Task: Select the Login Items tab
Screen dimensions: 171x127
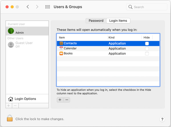Action: click(118, 21)
